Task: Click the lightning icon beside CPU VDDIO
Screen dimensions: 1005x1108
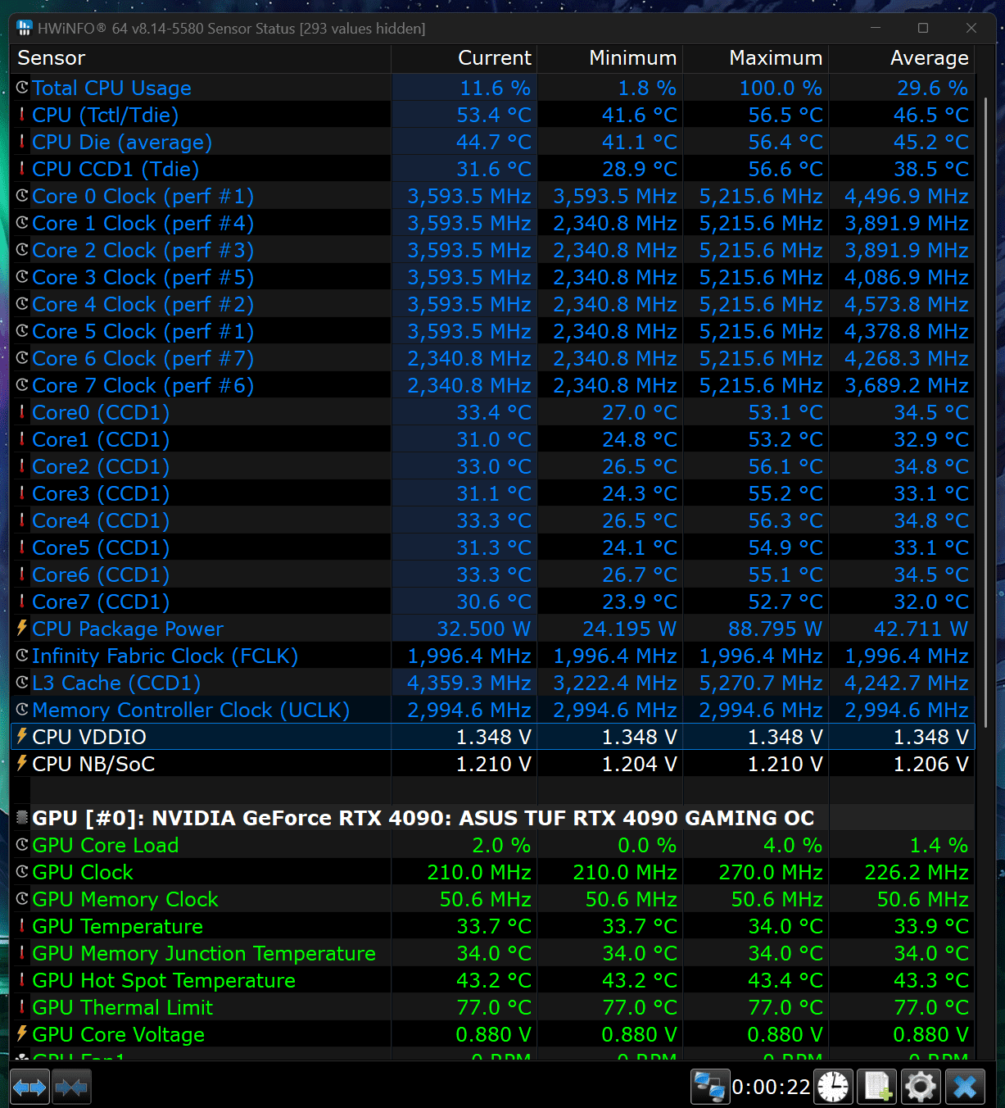Action: (22, 736)
